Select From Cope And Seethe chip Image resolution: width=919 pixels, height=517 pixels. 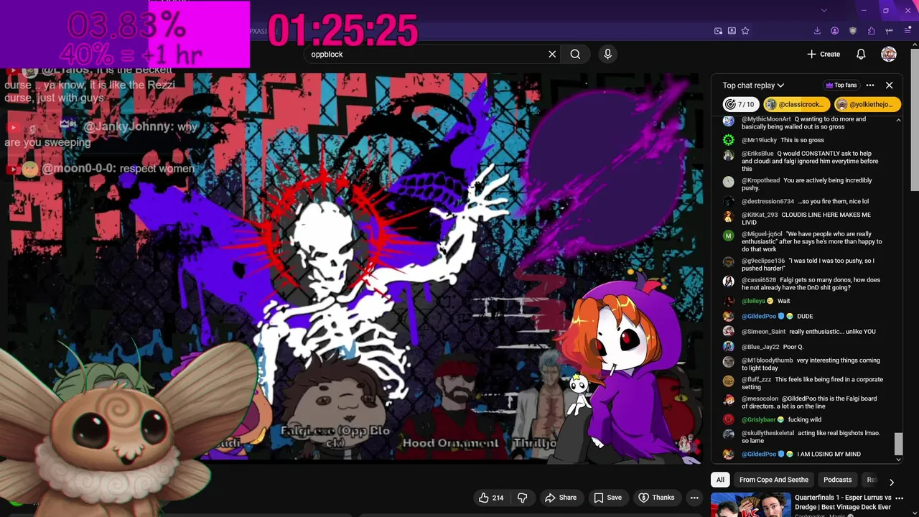click(x=774, y=480)
